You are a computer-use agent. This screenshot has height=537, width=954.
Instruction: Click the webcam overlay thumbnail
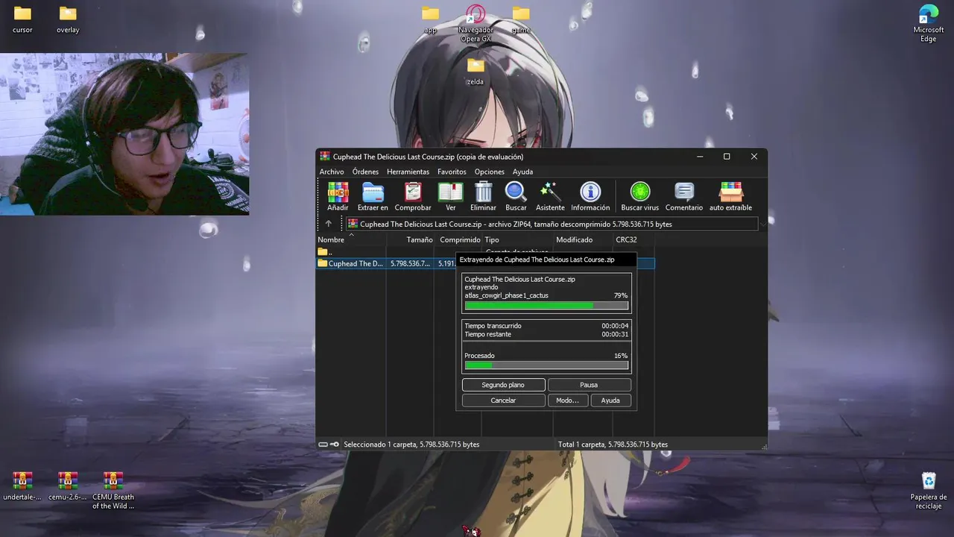click(124, 134)
